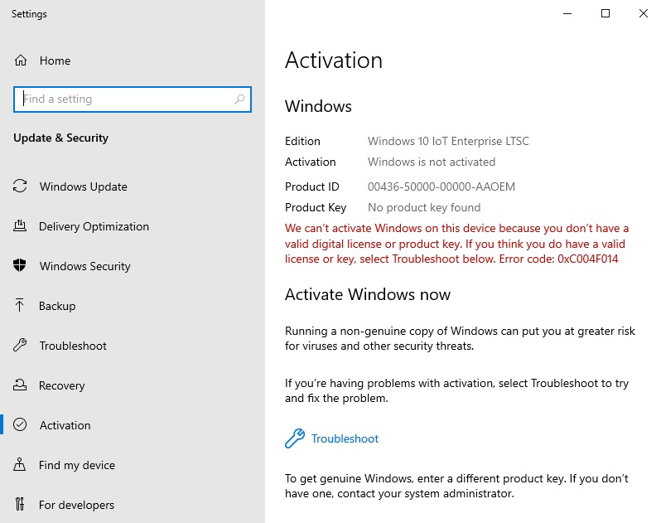Select Delivery Optimization in sidebar
The width and height of the screenshot is (661, 523).
pos(94,226)
